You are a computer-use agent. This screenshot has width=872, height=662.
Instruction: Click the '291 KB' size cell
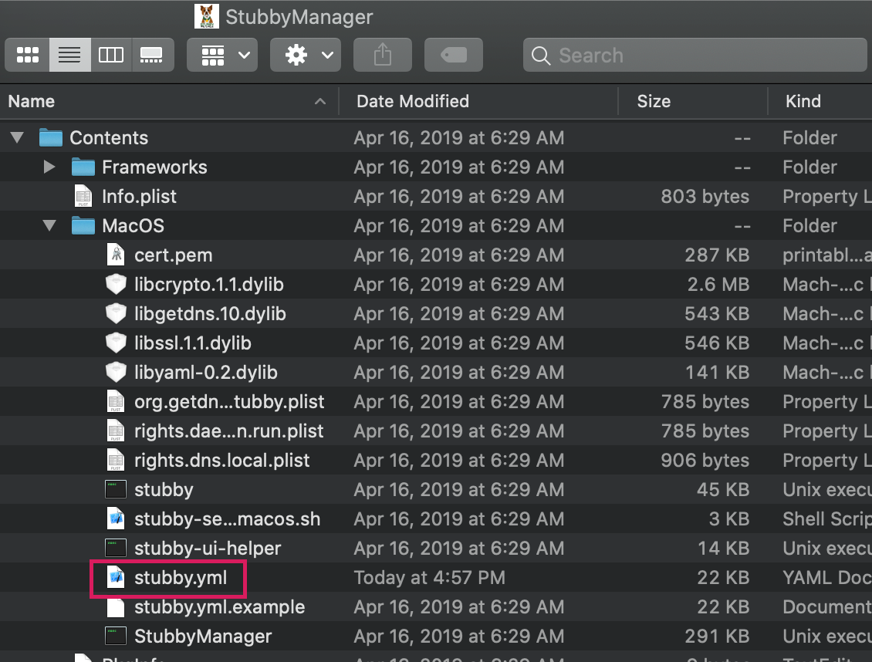[718, 637]
